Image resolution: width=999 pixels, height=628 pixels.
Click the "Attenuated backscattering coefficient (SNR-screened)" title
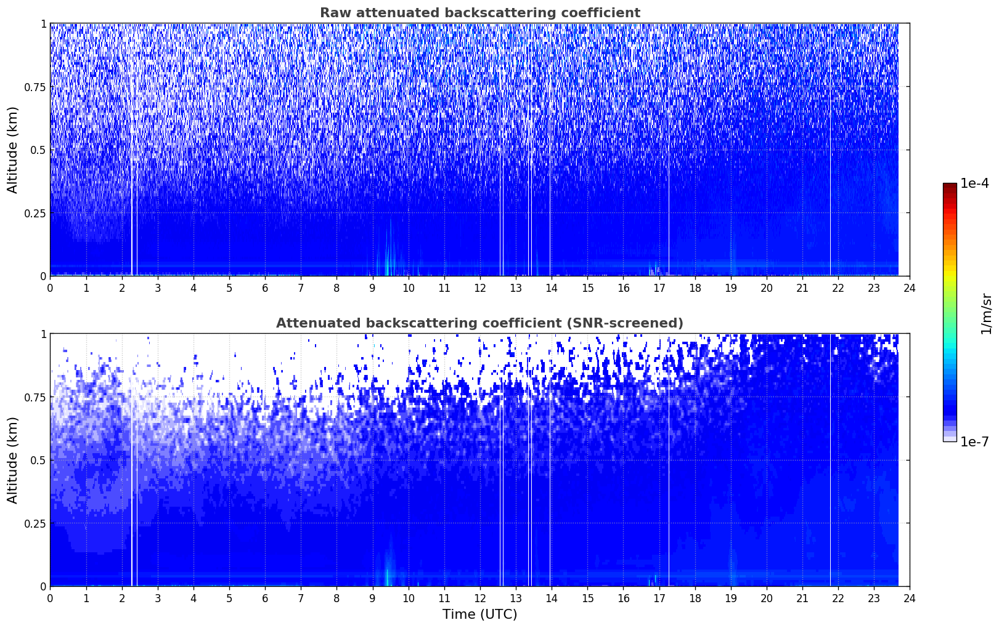[479, 323]
